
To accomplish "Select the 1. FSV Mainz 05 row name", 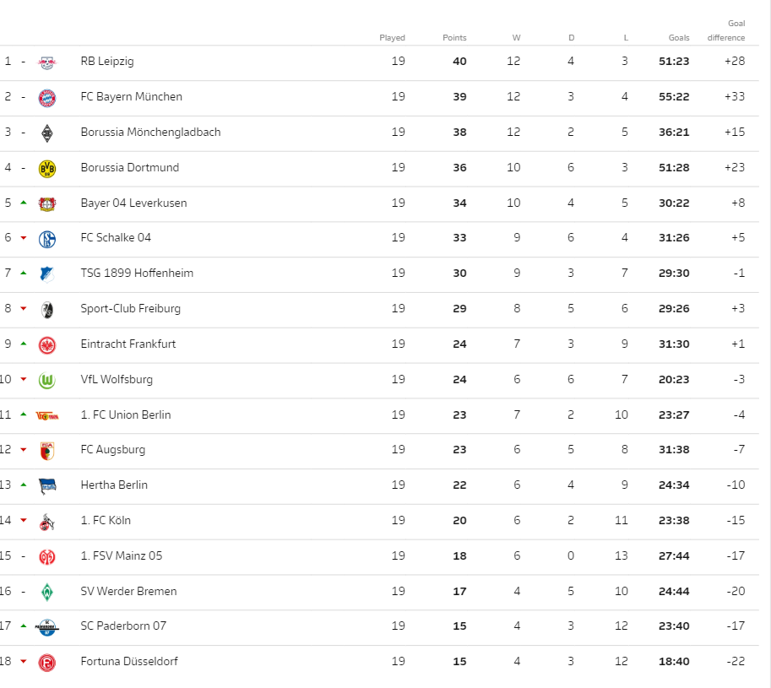I will pos(122,555).
